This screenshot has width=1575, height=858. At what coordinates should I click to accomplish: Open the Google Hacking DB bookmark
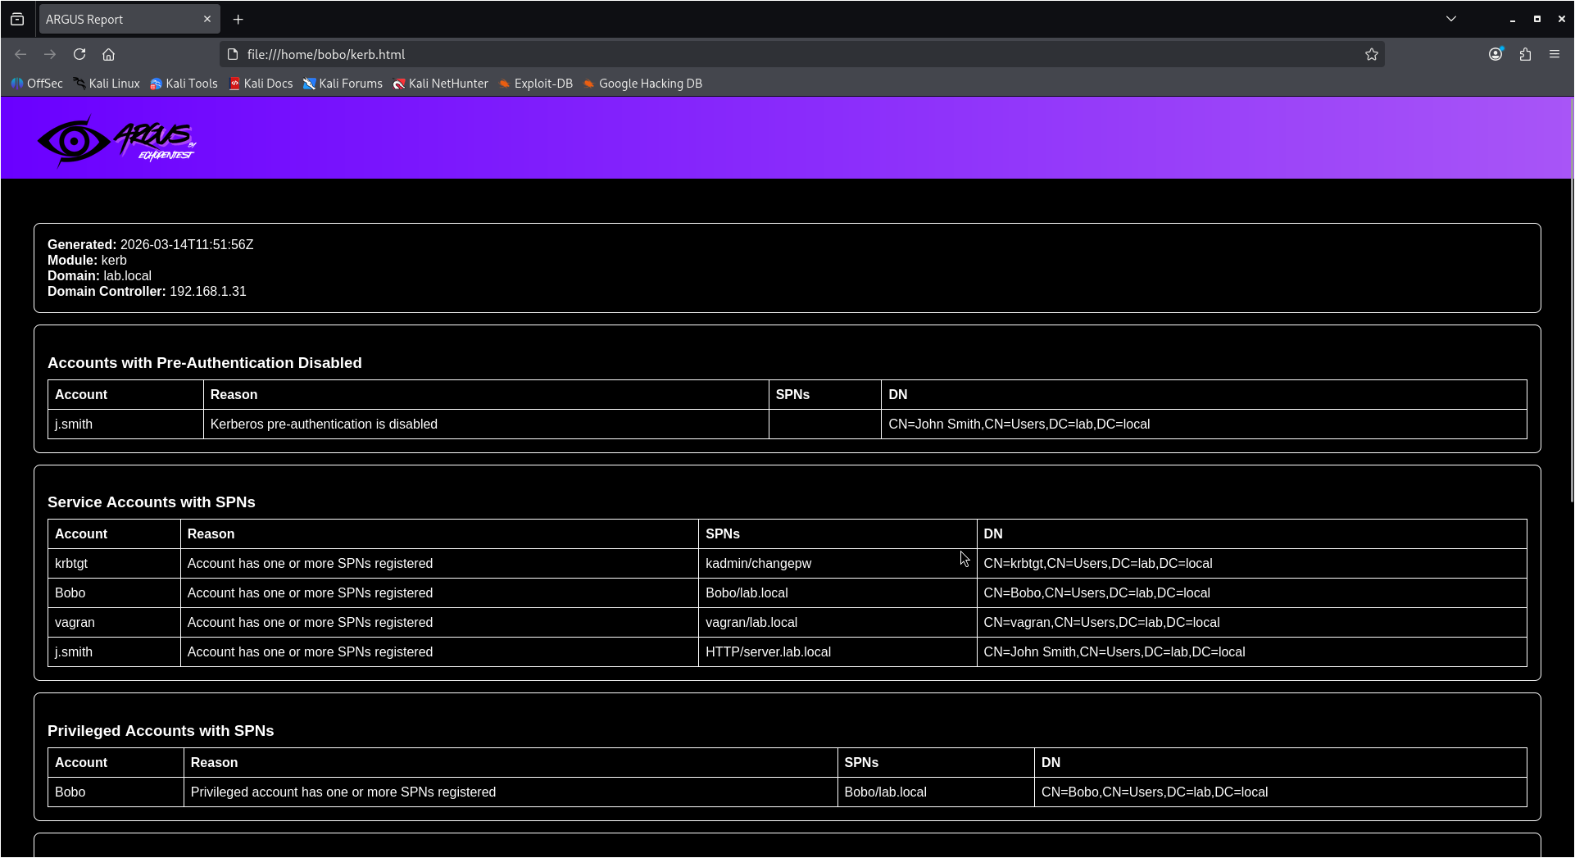[643, 83]
